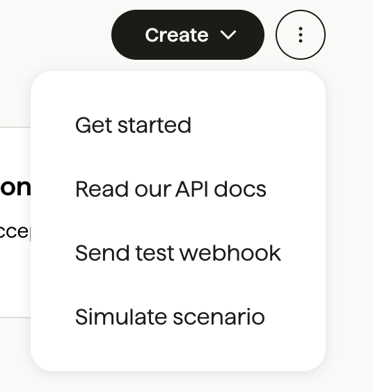The height and width of the screenshot is (392, 373).
Task: Pick the last item, Simulate scenario
Action: point(178,317)
